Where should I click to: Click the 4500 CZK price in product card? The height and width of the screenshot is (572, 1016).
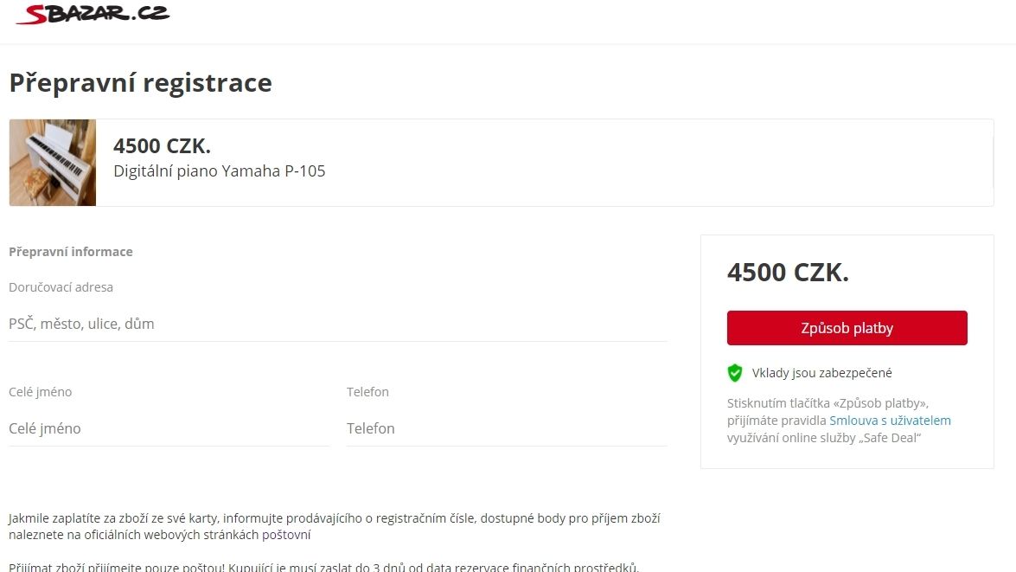point(162,146)
